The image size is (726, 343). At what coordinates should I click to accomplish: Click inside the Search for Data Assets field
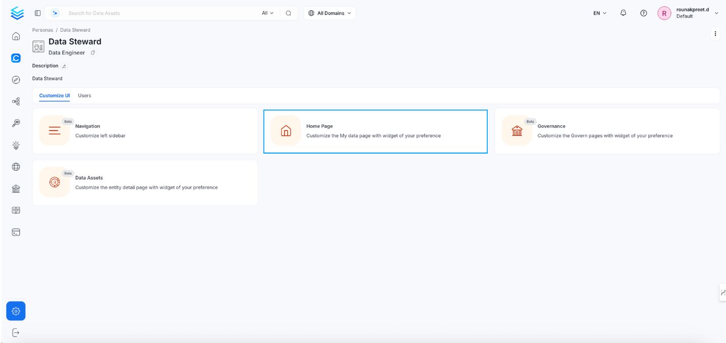point(151,13)
